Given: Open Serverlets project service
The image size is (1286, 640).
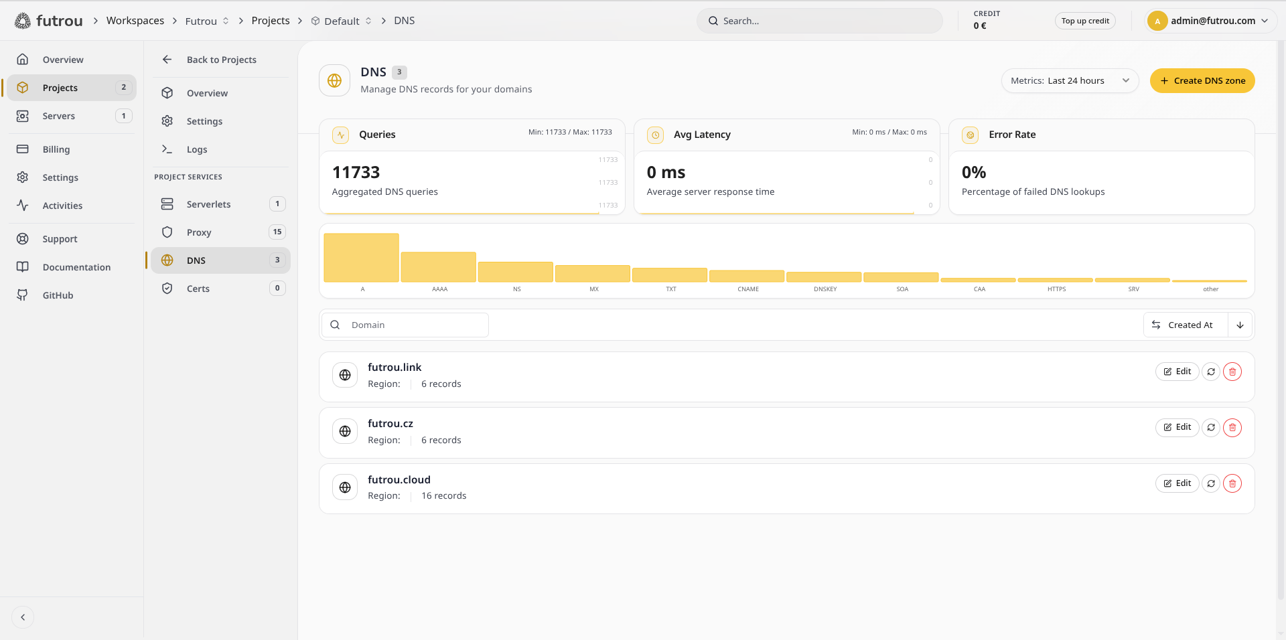Looking at the screenshot, I should point(221,204).
